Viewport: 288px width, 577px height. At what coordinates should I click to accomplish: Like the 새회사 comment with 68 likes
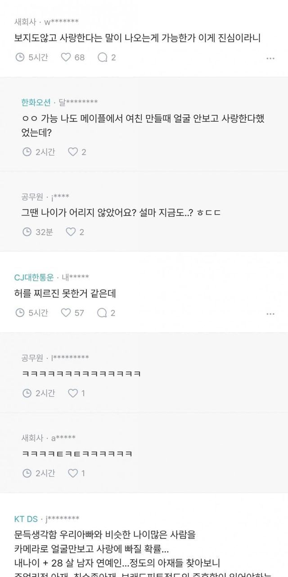tap(66, 57)
